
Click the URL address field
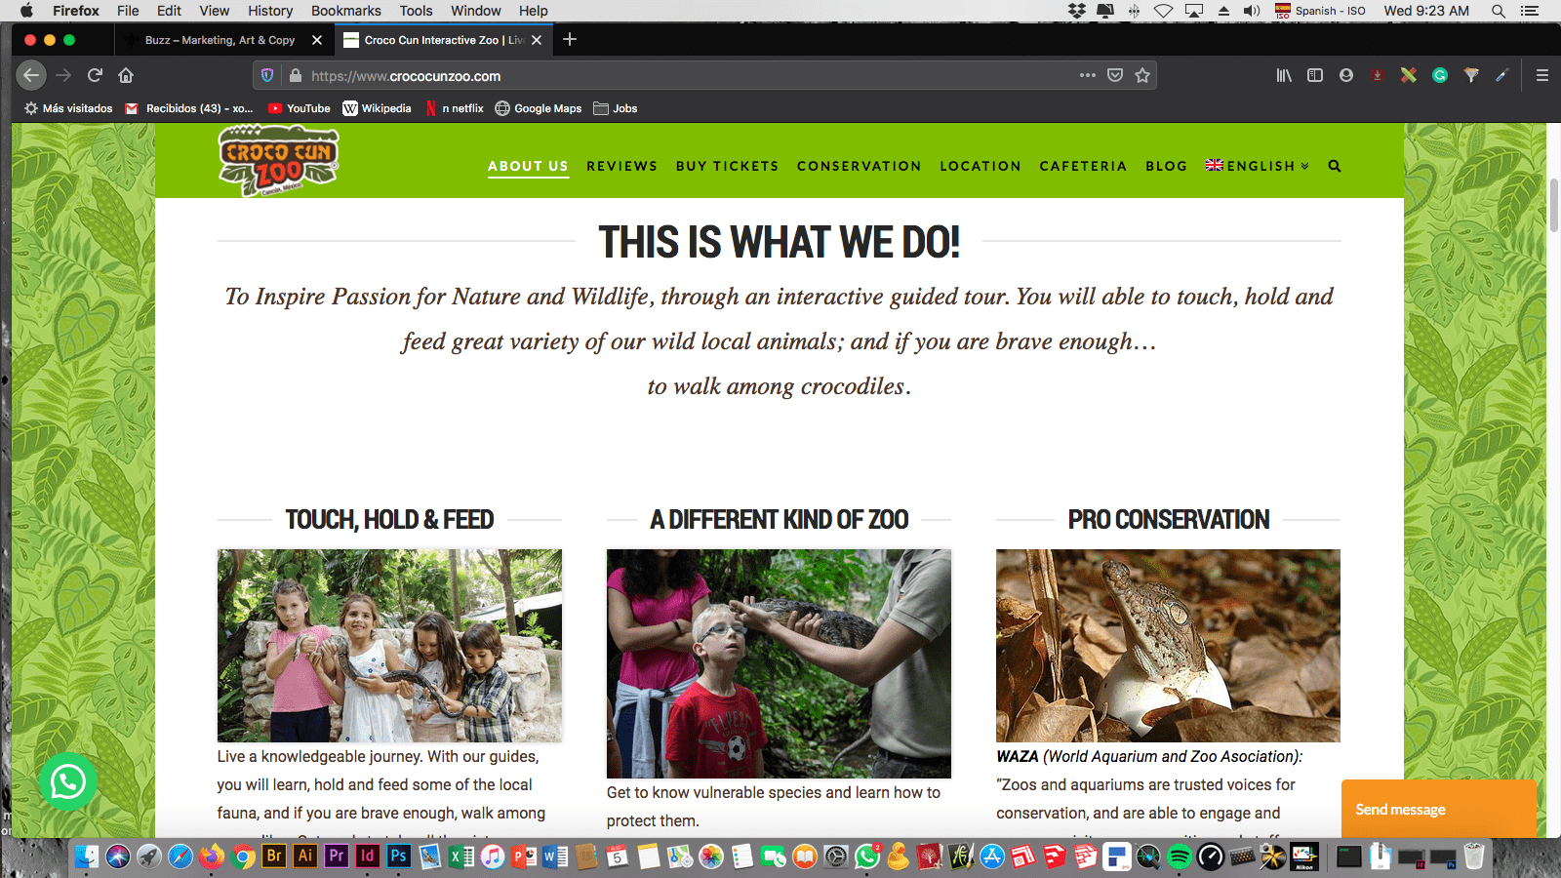[683, 76]
